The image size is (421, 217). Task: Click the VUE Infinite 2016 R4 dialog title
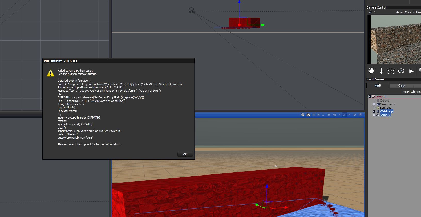click(60, 61)
